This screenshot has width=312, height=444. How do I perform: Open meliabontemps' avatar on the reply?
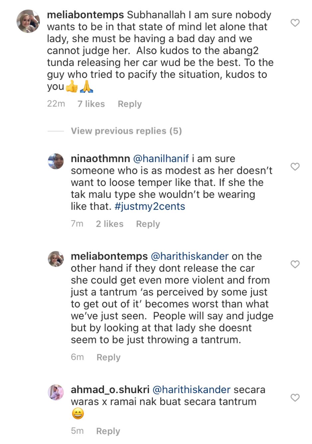coord(56,259)
